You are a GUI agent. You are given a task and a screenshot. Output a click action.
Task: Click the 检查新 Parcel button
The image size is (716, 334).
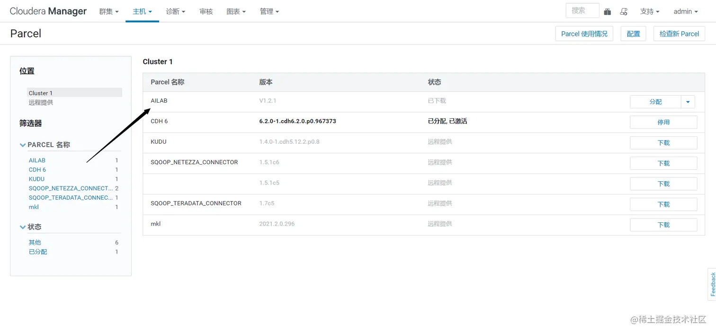[x=679, y=34]
